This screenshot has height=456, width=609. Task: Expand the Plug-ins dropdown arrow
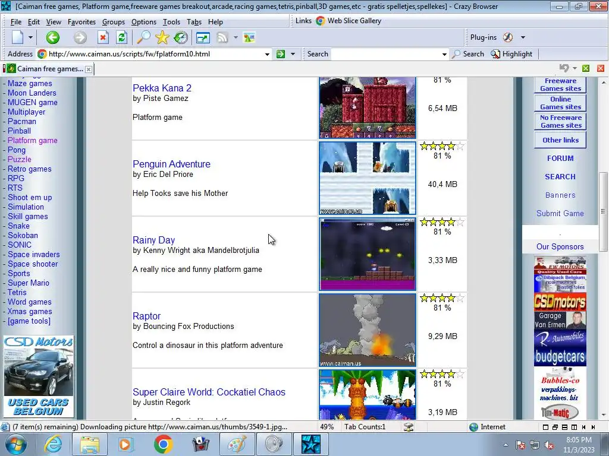(523, 37)
